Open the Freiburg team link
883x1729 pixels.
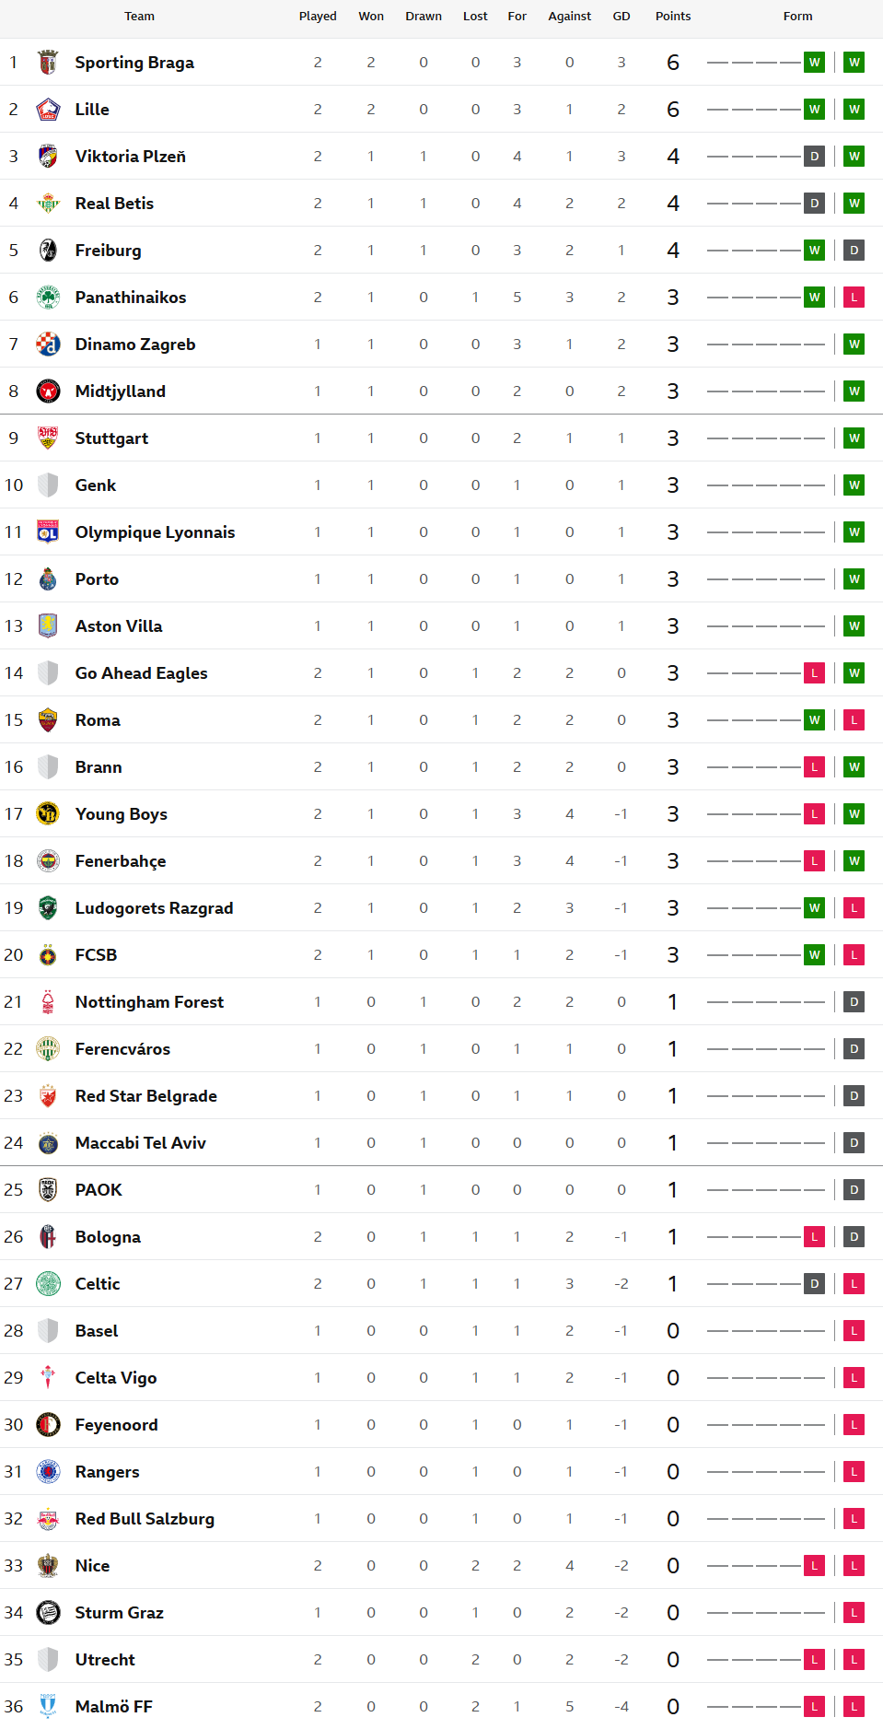pos(108,251)
